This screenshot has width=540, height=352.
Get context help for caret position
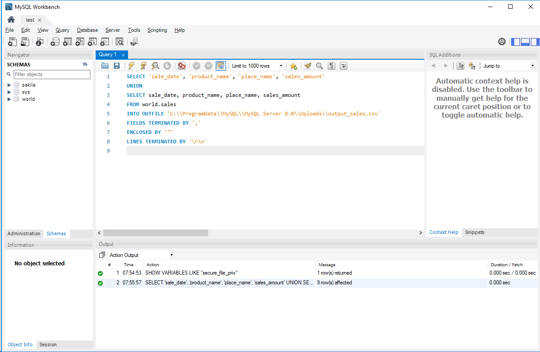point(461,66)
